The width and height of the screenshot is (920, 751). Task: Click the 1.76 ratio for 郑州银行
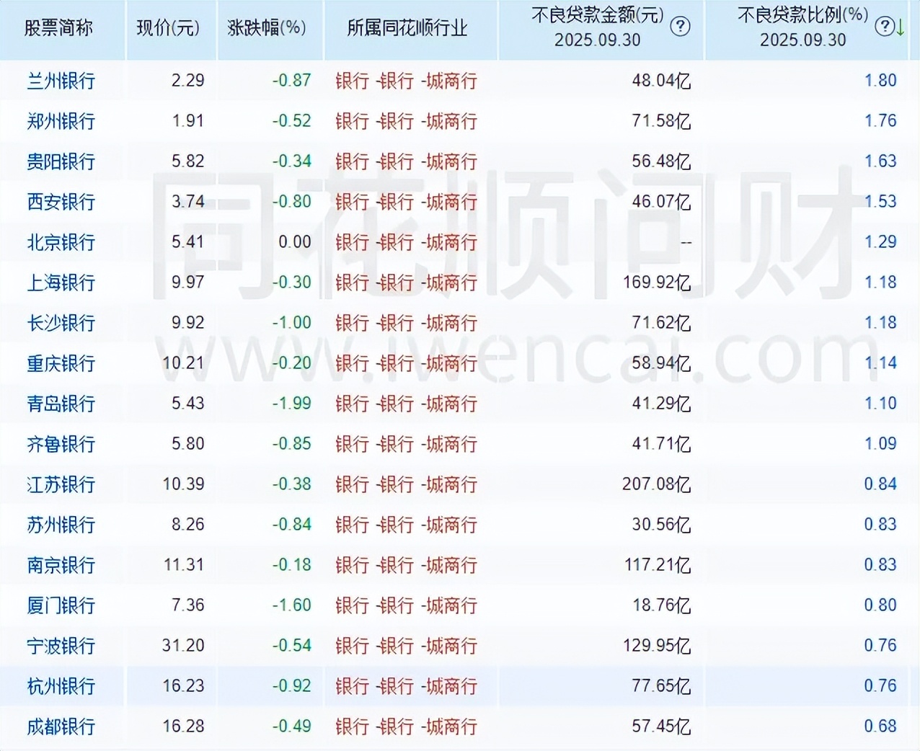coord(880,120)
